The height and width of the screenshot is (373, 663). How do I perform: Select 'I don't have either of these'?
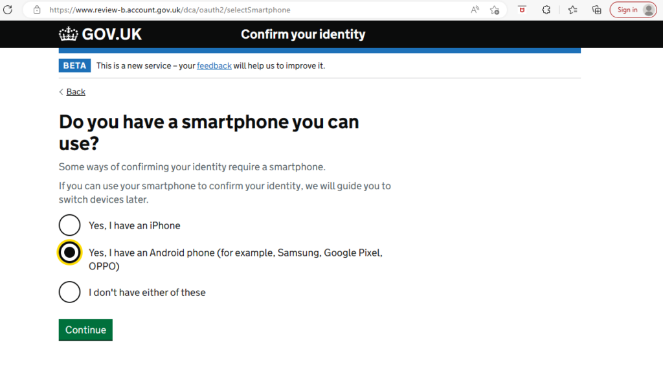click(x=69, y=292)
